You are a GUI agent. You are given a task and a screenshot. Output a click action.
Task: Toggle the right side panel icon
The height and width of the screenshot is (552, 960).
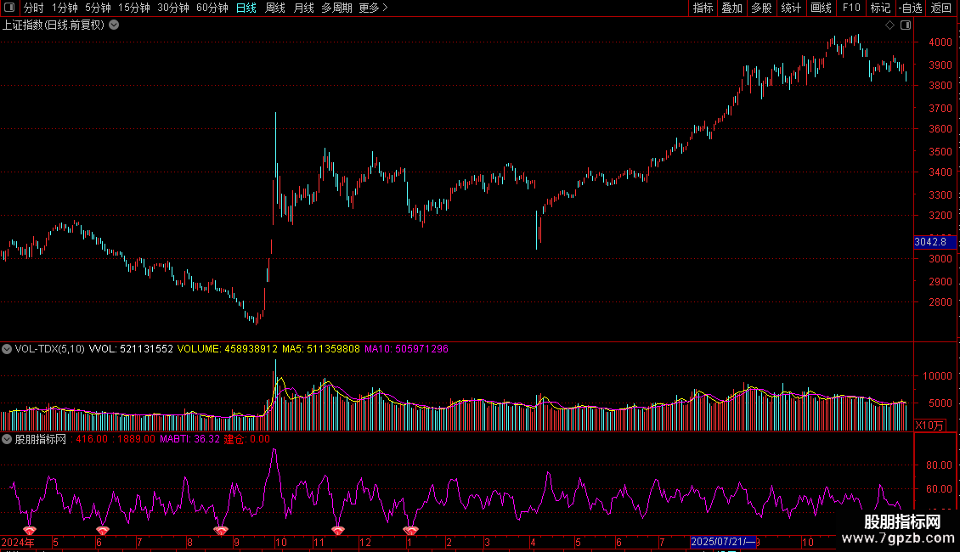click(906, 25)
